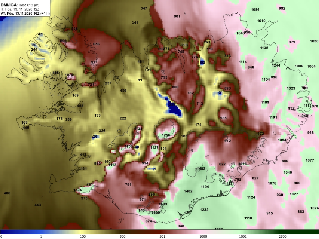Click the map value '755'
The image size is (319, 239).
click(x=164, y=77)
